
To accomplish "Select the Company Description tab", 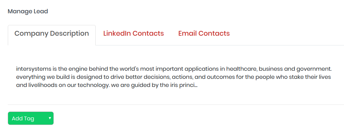I will (x=52, y=33).
